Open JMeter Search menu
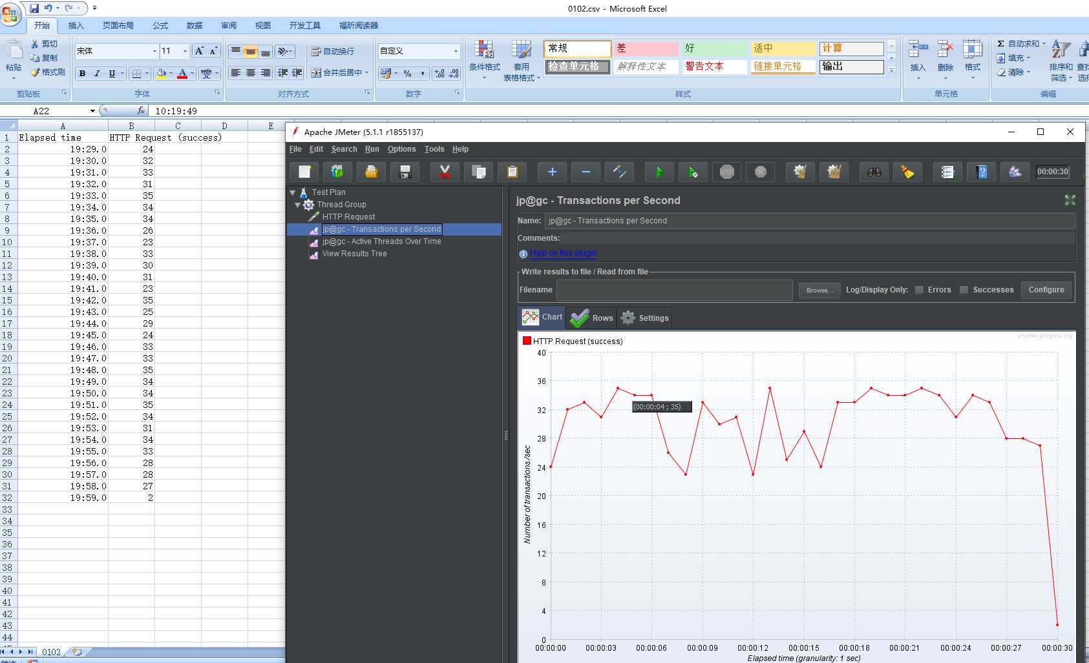 (344, 149)
